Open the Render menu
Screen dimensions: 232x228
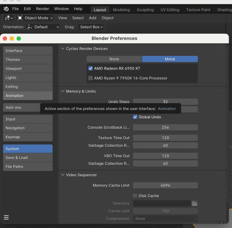coord(43,9)
